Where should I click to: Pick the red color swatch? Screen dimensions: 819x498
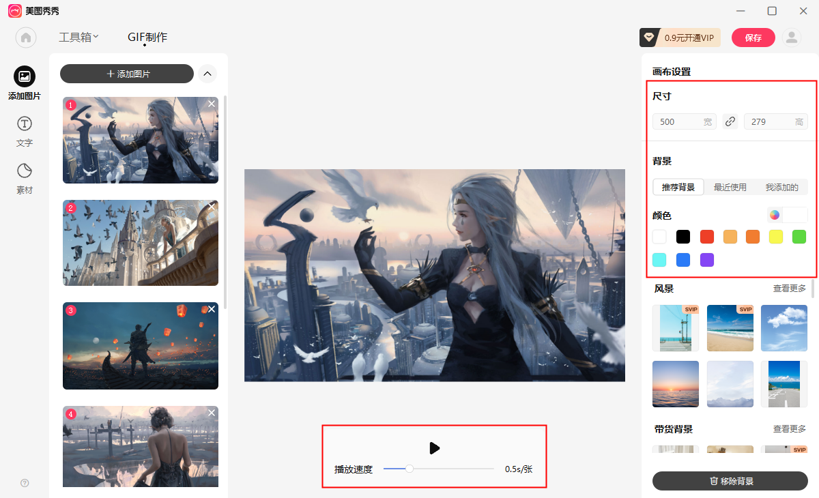(707, 237)
